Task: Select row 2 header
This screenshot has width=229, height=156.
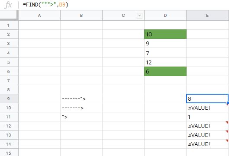Action: tap(9, 34)
